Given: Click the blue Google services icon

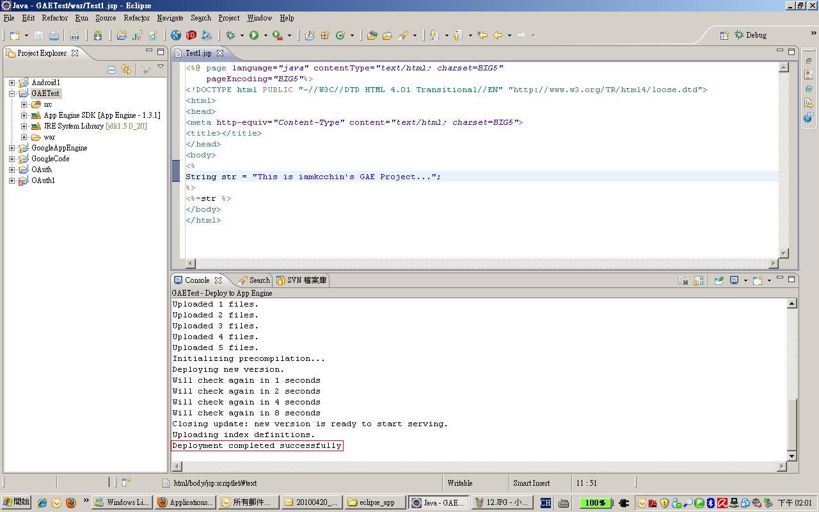Looking at the screenshot, I should [176, 36].
